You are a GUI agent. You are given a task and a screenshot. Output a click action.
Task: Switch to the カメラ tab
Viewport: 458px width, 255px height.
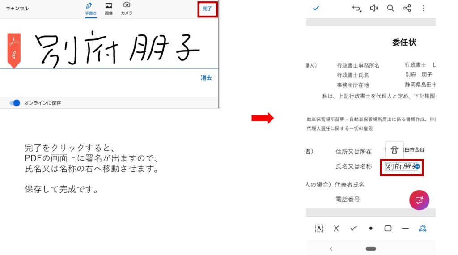pyautogui.click(x=127, y=8)
